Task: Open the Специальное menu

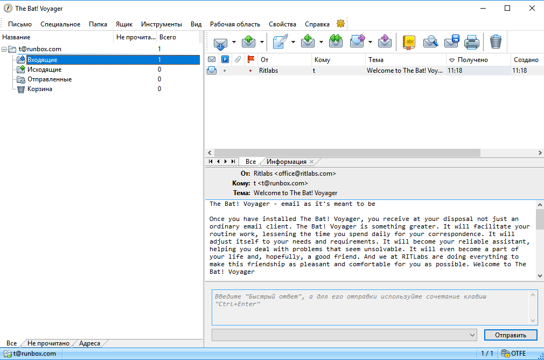Action: coord(60,24)
